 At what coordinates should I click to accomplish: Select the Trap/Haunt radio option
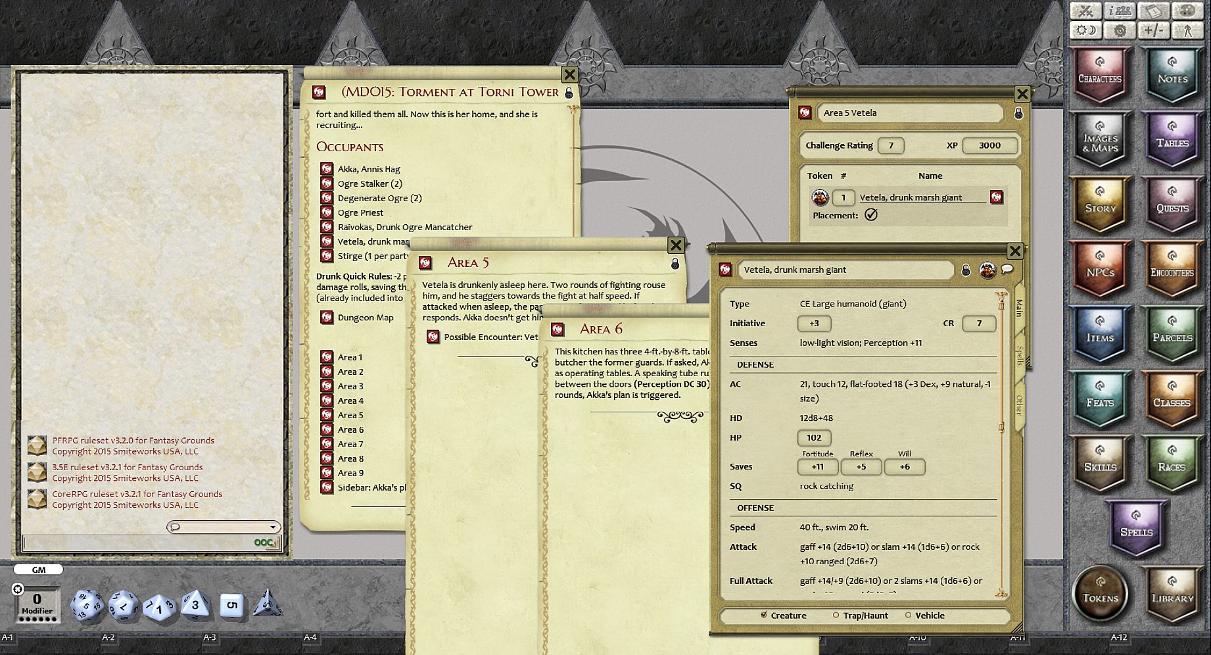836,616
